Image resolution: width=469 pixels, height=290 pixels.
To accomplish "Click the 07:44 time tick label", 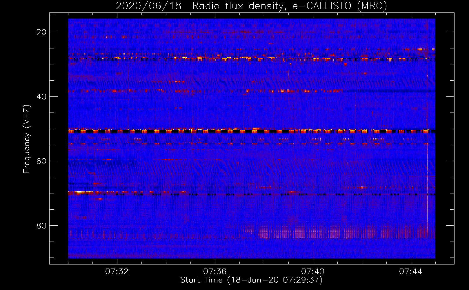I will [411, 272].
